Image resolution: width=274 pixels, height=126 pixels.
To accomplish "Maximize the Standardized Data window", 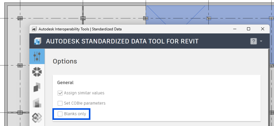I will coord(249,29).
